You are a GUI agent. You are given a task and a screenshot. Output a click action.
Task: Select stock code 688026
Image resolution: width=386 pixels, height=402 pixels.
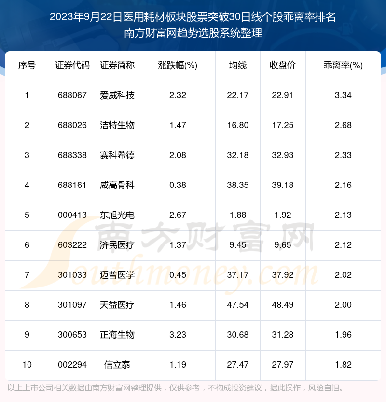(72, 125)
